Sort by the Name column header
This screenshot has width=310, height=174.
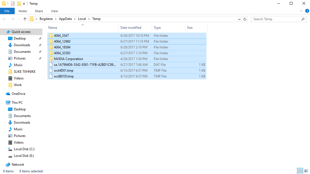[x=83, y=28]
